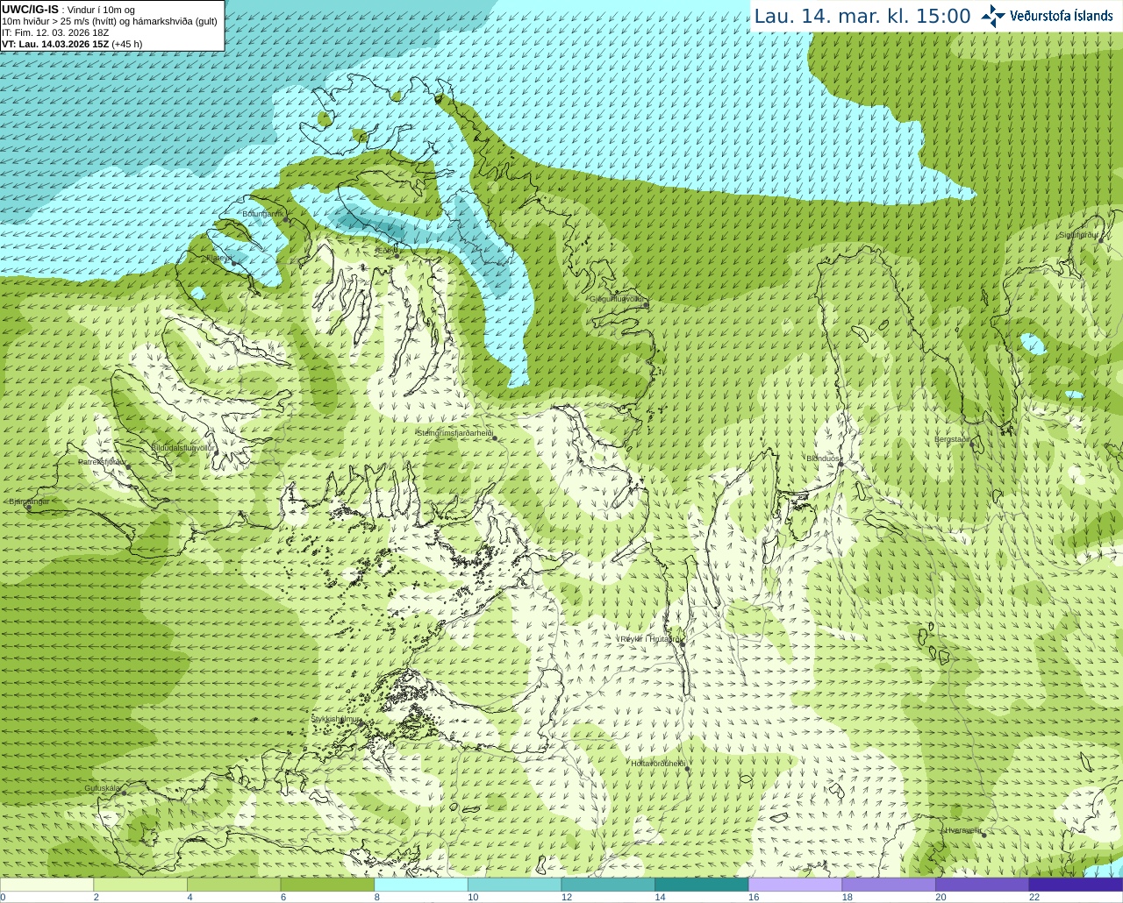
Task: Click the legend value '16' on the scale
Action: pos(753,897)
